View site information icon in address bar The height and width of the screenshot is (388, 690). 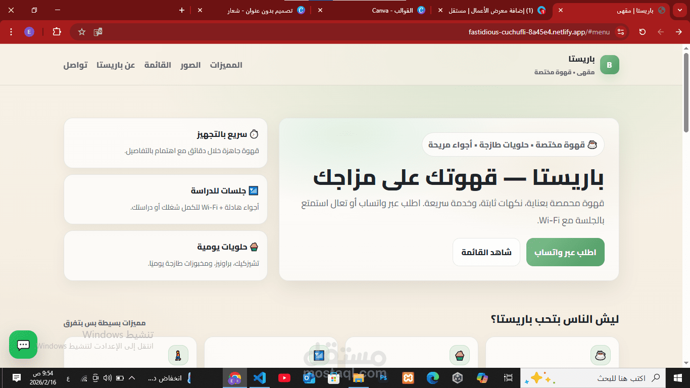(x=621, y=32)
